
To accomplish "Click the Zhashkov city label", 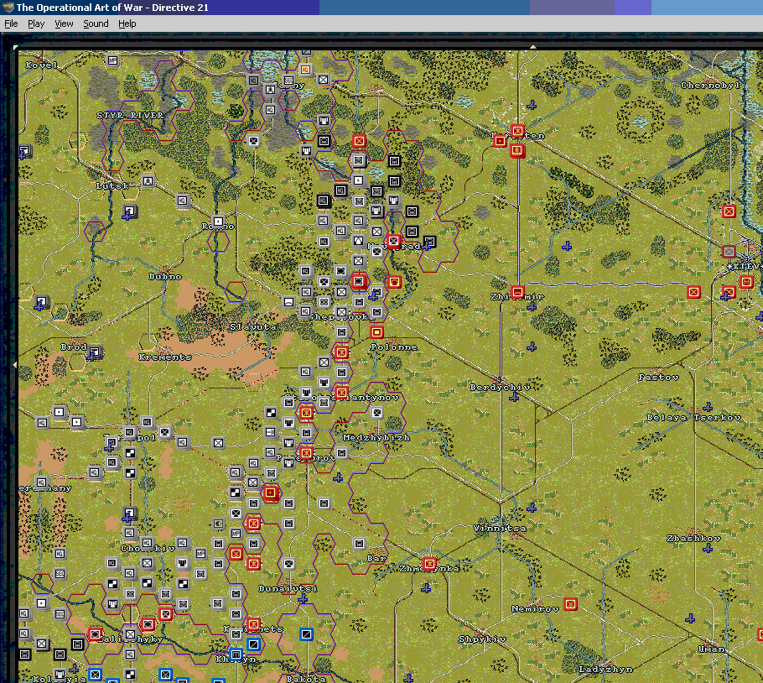I will coord(693,538).
